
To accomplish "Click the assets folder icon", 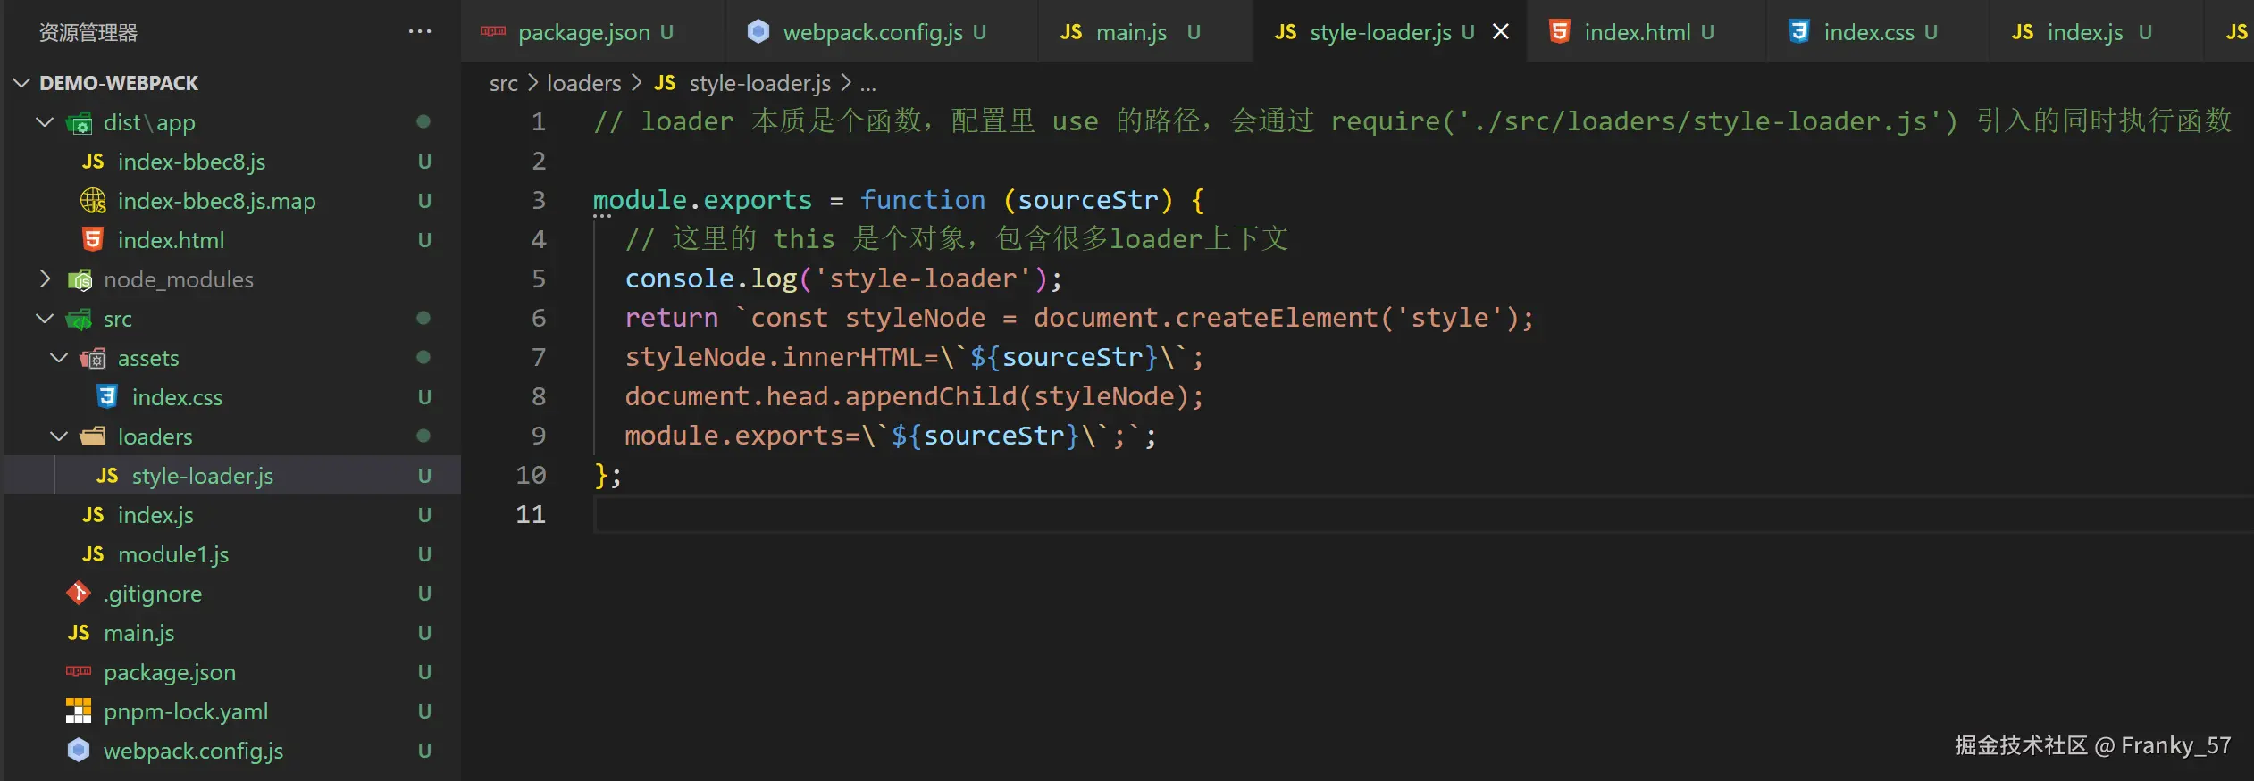I will point(93,359).
